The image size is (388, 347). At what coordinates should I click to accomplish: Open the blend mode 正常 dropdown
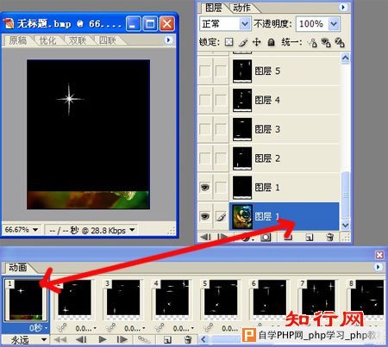point(224,24)
